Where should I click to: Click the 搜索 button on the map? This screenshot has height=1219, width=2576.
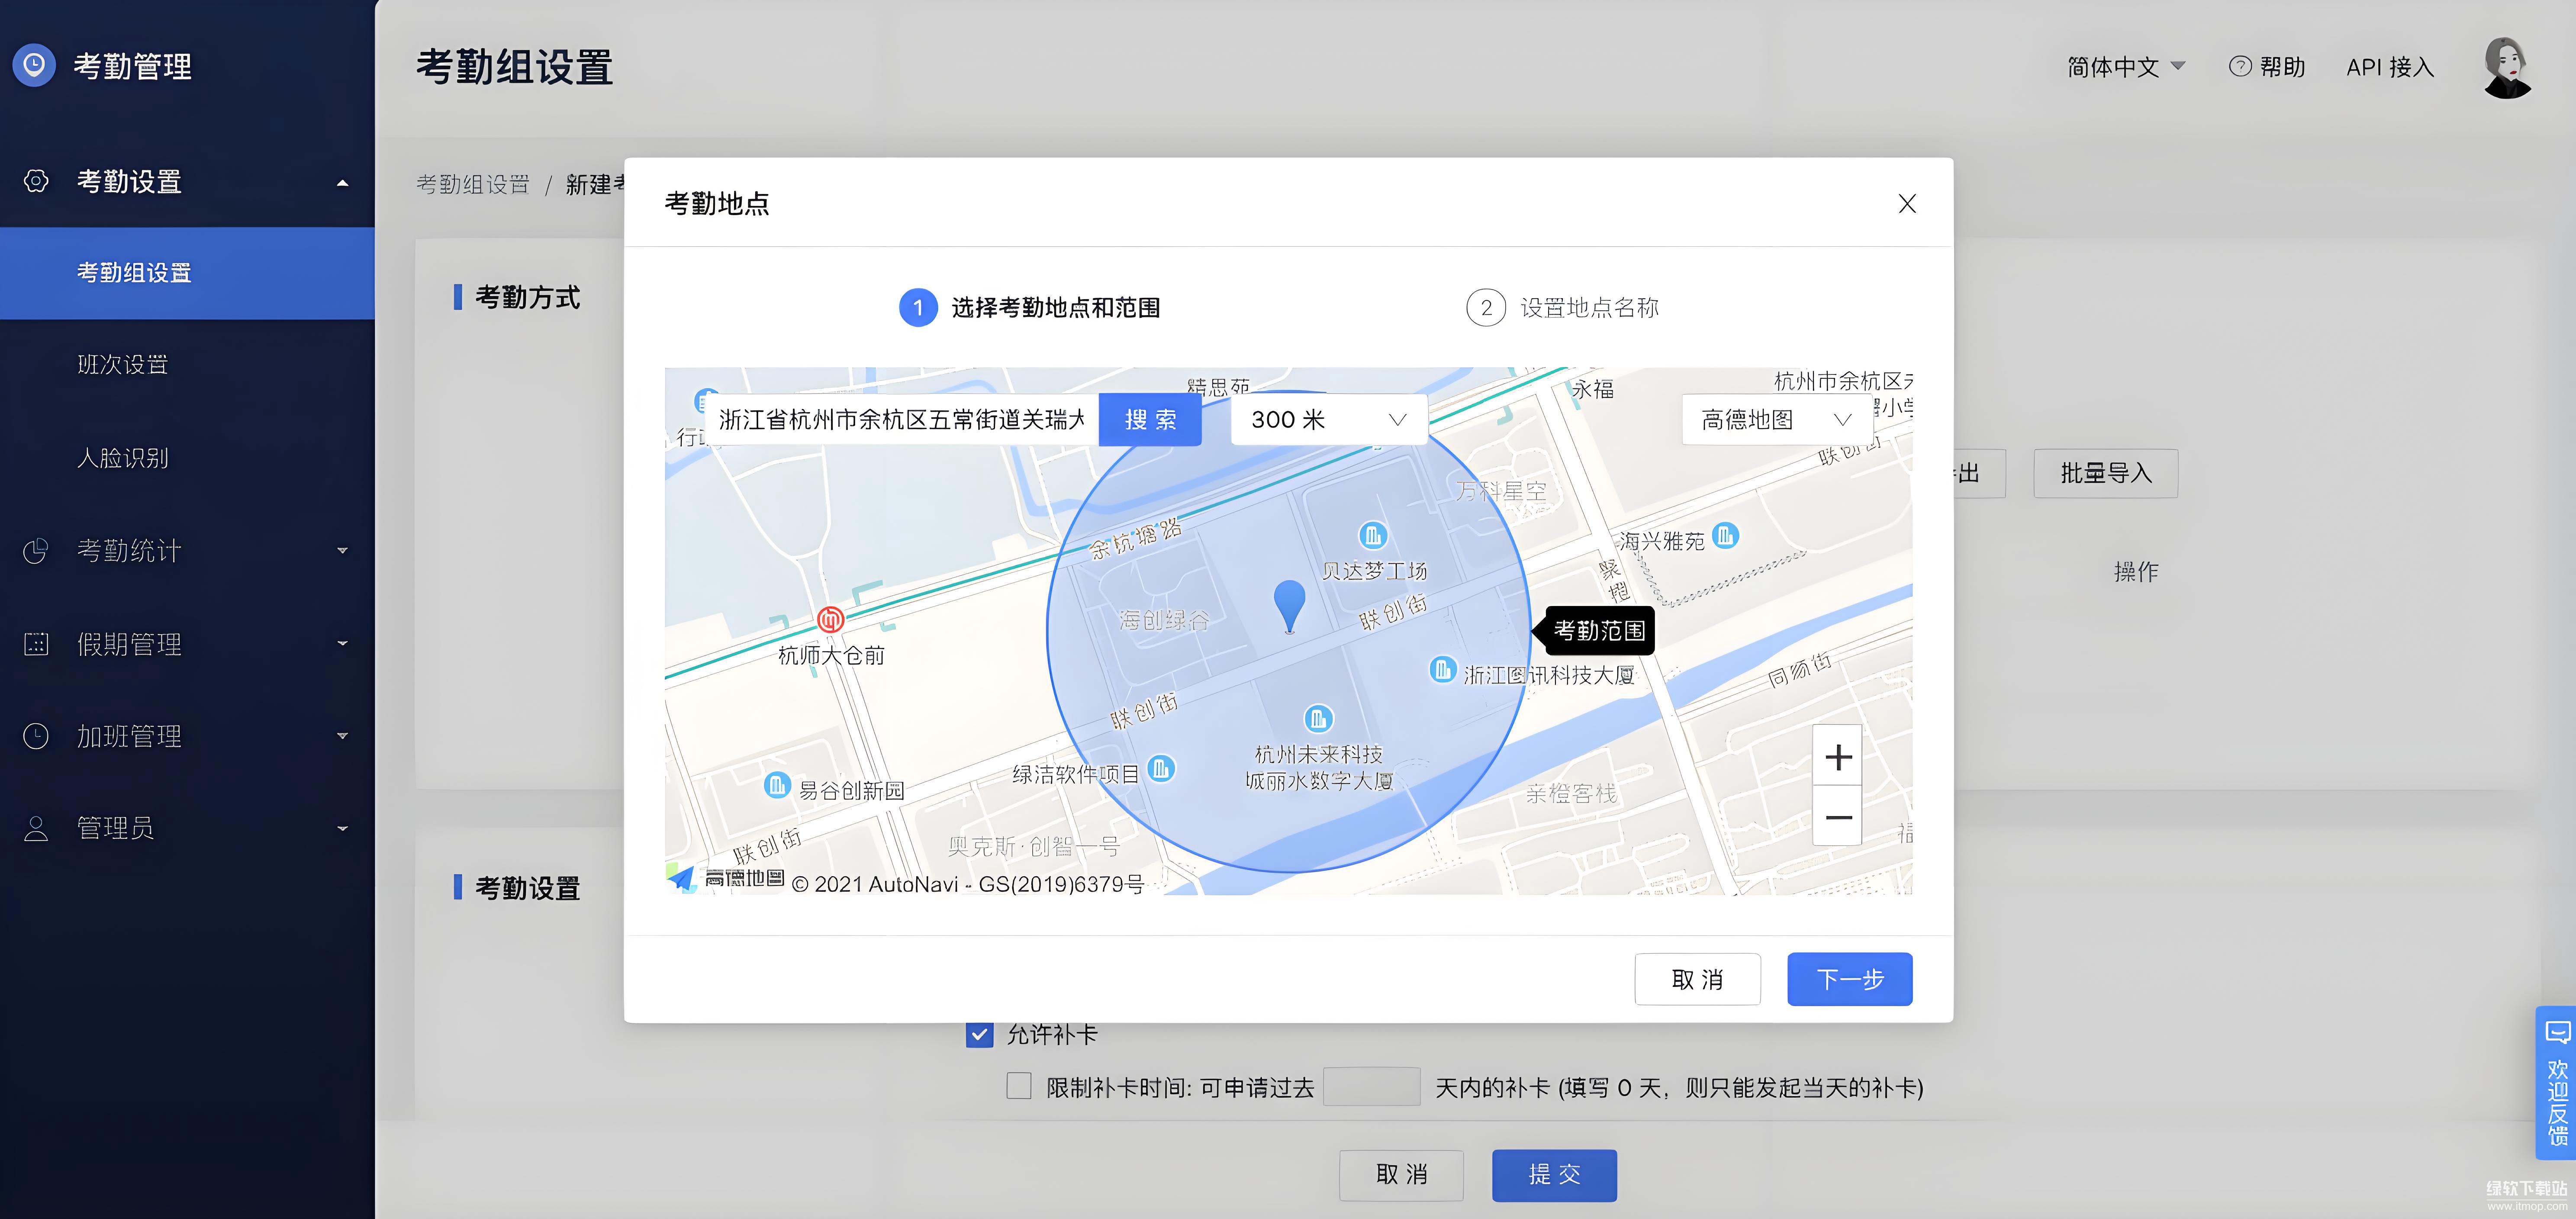click(1150, 419)
